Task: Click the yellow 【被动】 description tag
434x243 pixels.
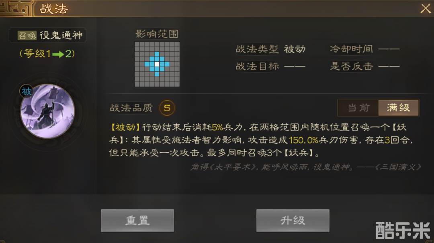Action: tap(125, 127)
